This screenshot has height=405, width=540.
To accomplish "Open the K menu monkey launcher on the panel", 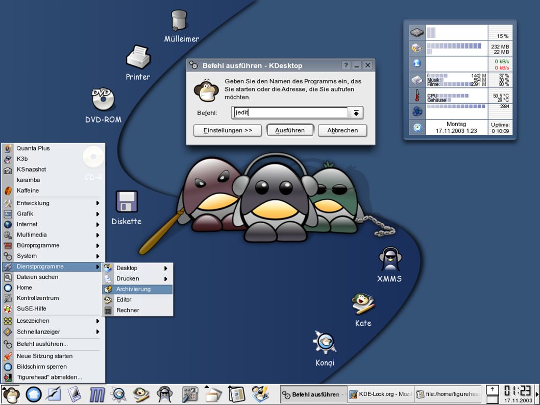I will click(11, 395).
